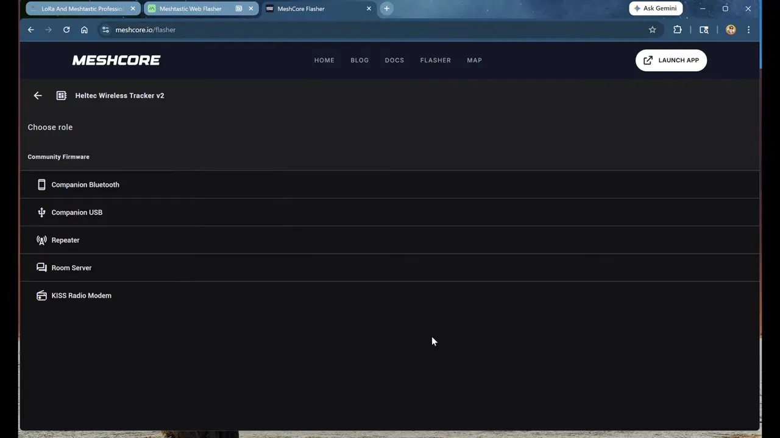Select the Repeater role

(390, 240)
